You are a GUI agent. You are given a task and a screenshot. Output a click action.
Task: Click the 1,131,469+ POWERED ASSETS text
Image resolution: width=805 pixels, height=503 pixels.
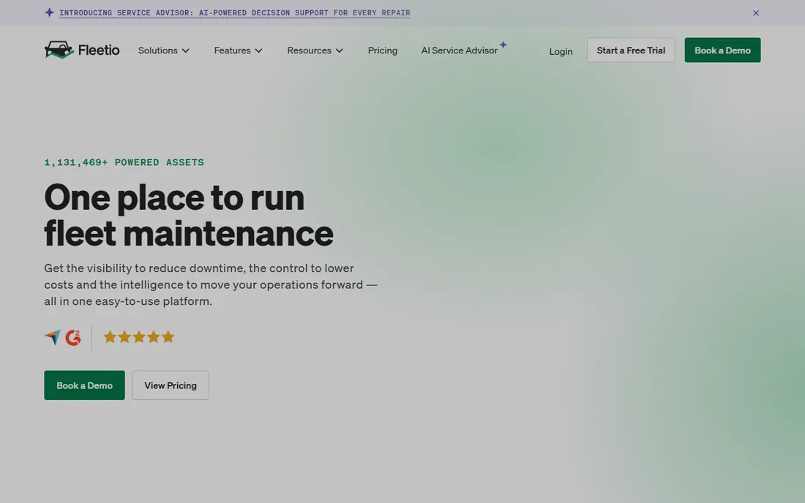[x=124, y=162]
